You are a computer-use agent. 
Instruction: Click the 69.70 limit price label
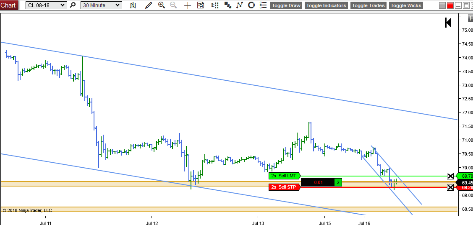tap(465, 176)
